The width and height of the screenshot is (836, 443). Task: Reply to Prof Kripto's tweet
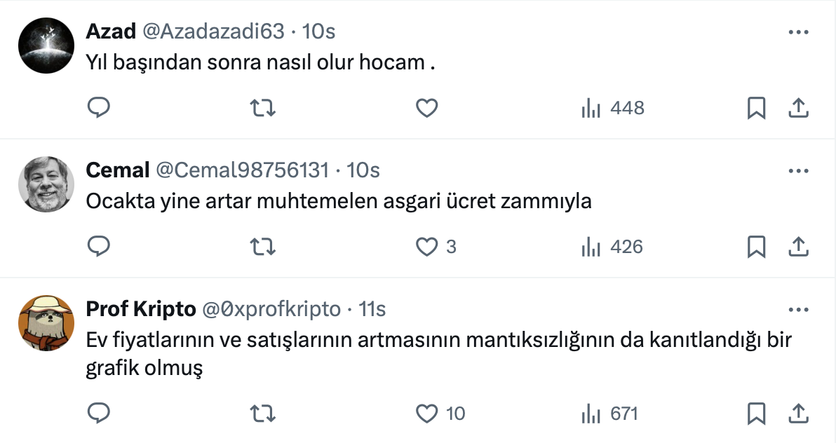(x=99, y=414)
